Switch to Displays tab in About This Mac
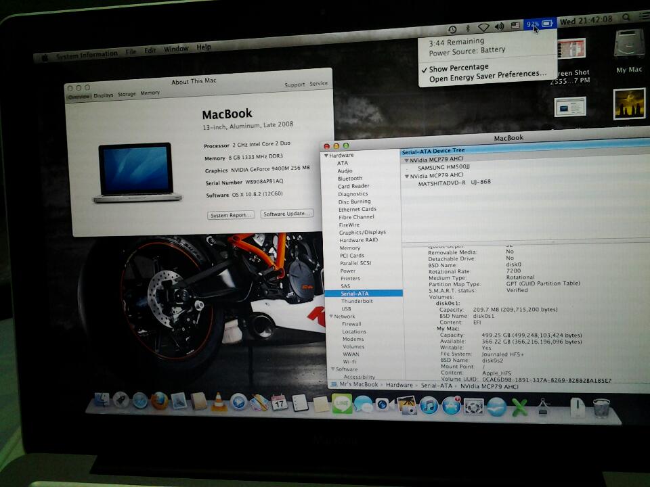The image size is (650, 487). (103, 95)
